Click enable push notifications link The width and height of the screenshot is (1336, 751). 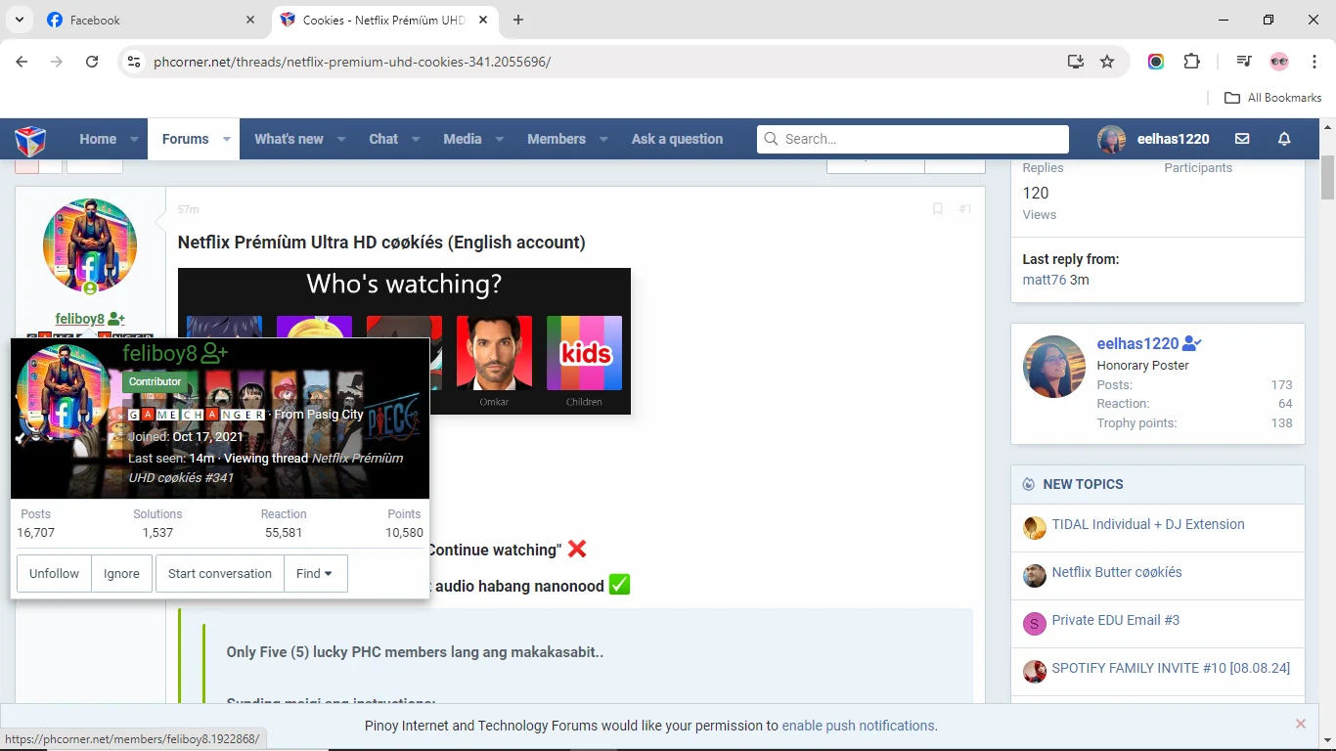pos(858,726)
